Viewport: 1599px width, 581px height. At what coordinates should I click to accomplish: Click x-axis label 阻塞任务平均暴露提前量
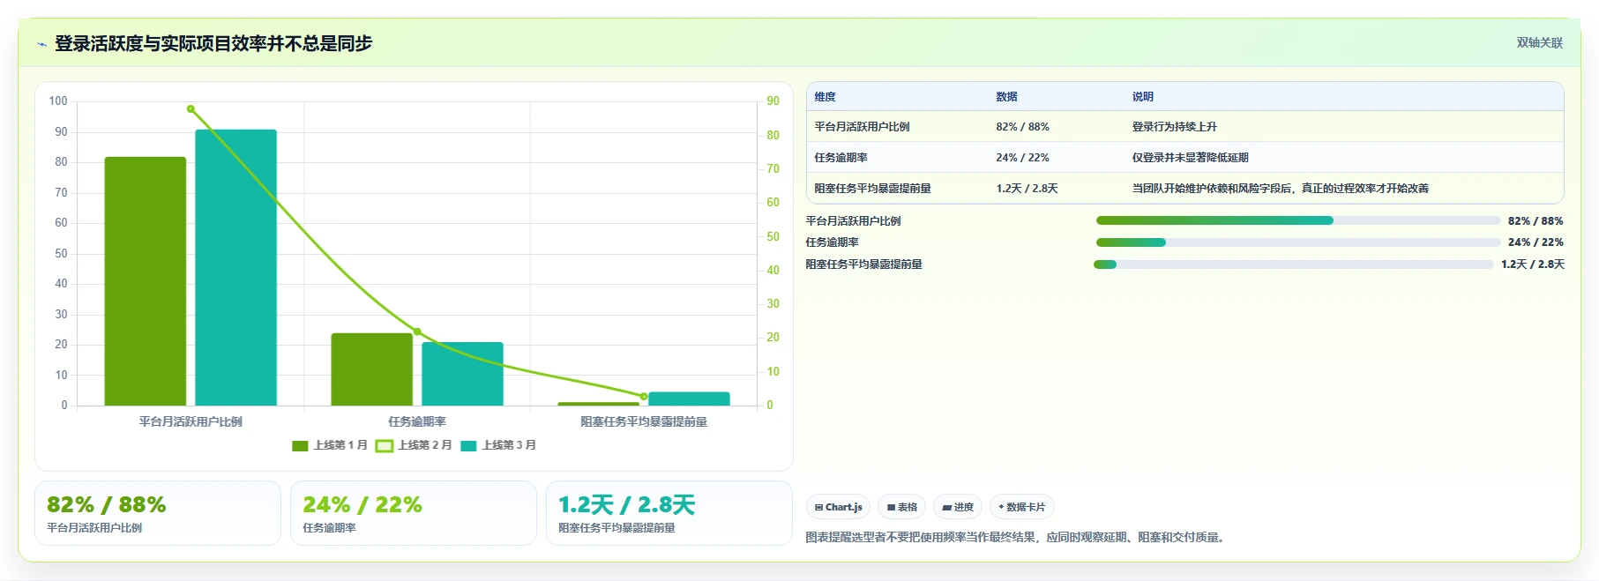click(644, 421)
